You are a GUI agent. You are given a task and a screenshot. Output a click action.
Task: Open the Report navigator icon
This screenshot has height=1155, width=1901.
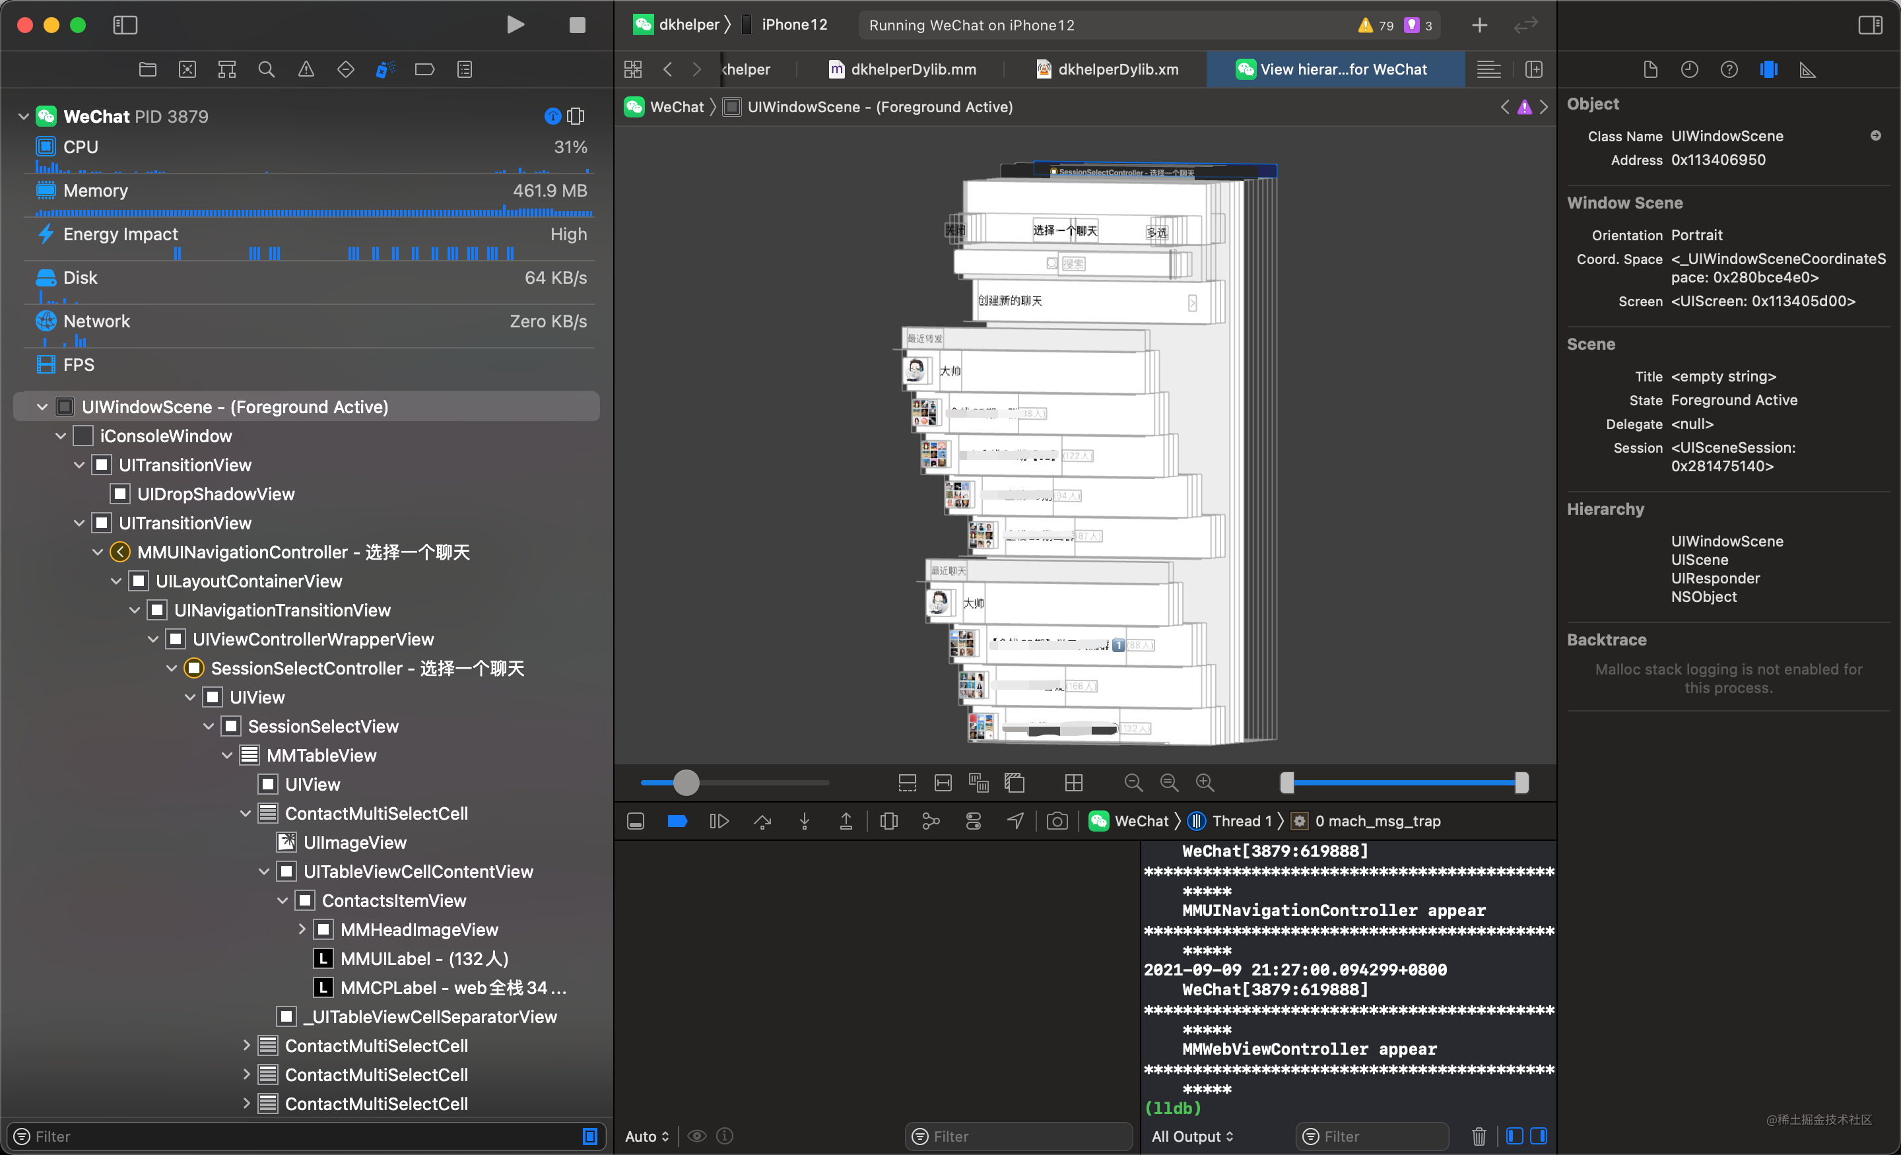(465, 69)
